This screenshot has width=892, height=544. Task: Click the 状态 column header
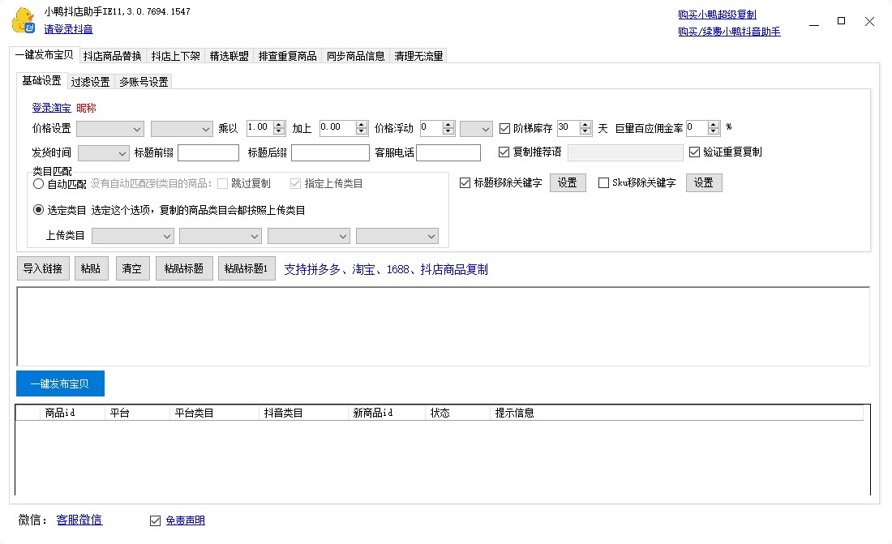457,413
